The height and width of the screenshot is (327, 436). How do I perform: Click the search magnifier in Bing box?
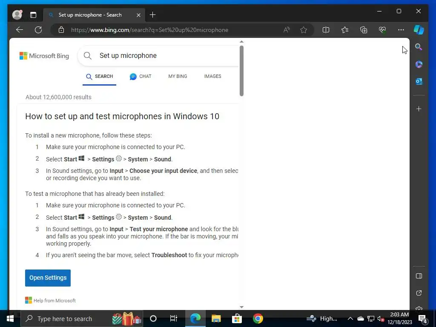pyautogui.click(x=87, y=56)
